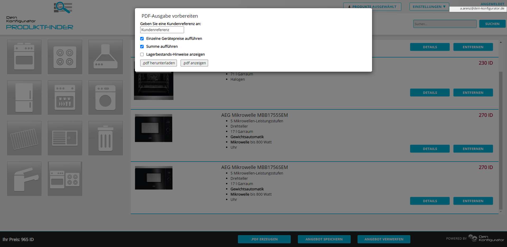Viewport: 507px width, 247px height.
Task: Select the oven category icon
Action: pos(24,57)
